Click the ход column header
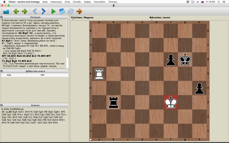This screenshot has width=229, height=143. click(9, 75)
